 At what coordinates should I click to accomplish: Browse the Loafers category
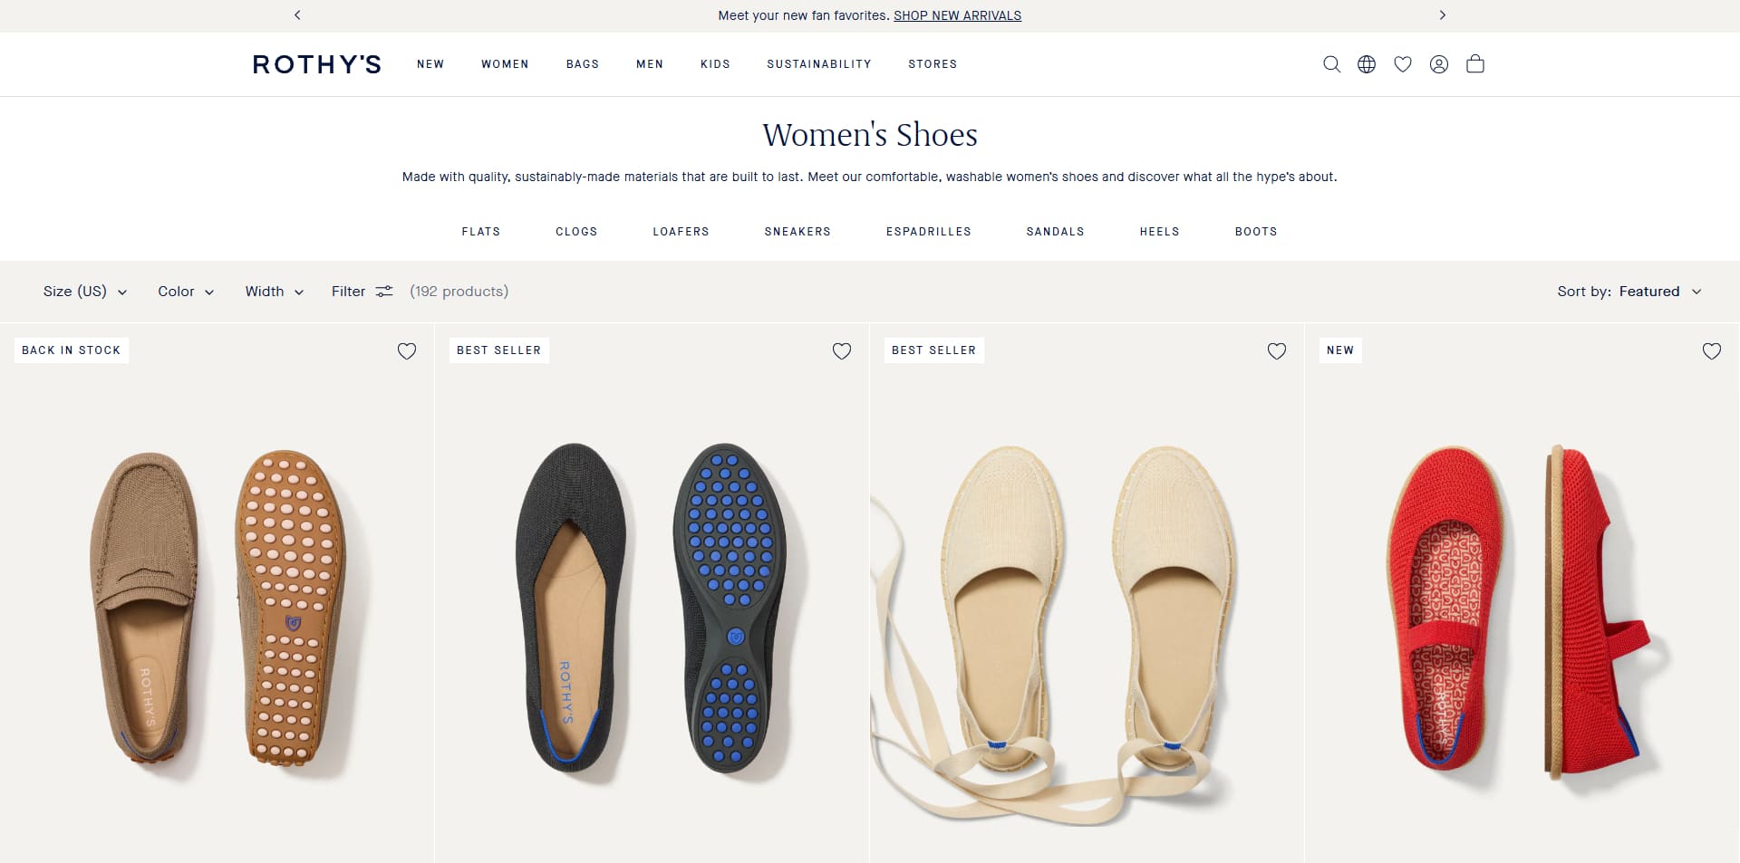point(681,232)
